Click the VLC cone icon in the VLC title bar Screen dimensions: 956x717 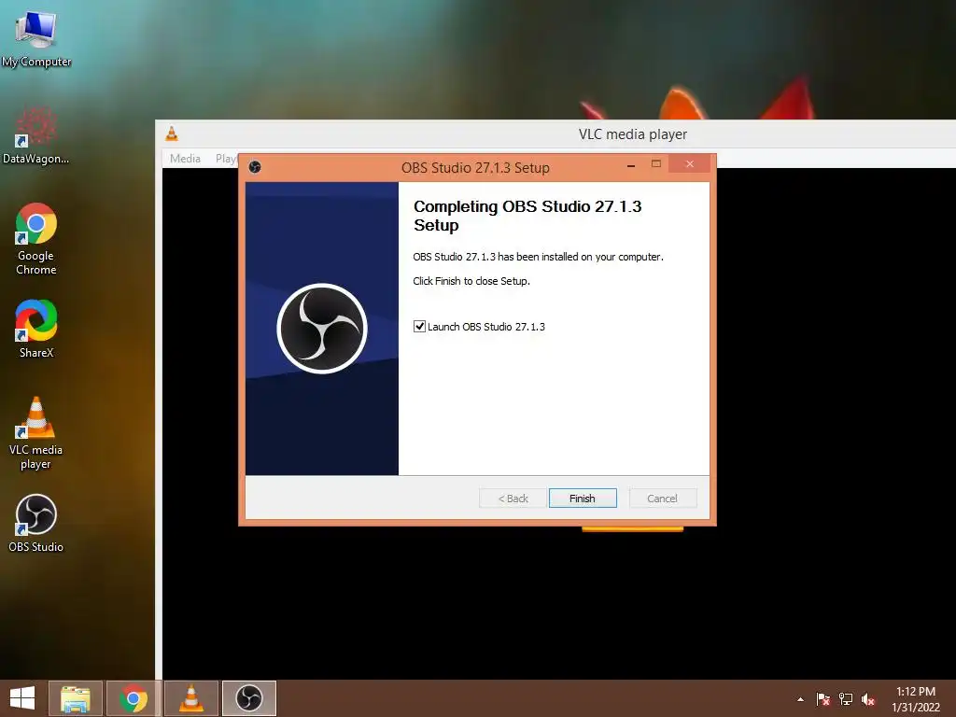click(172, 134)
